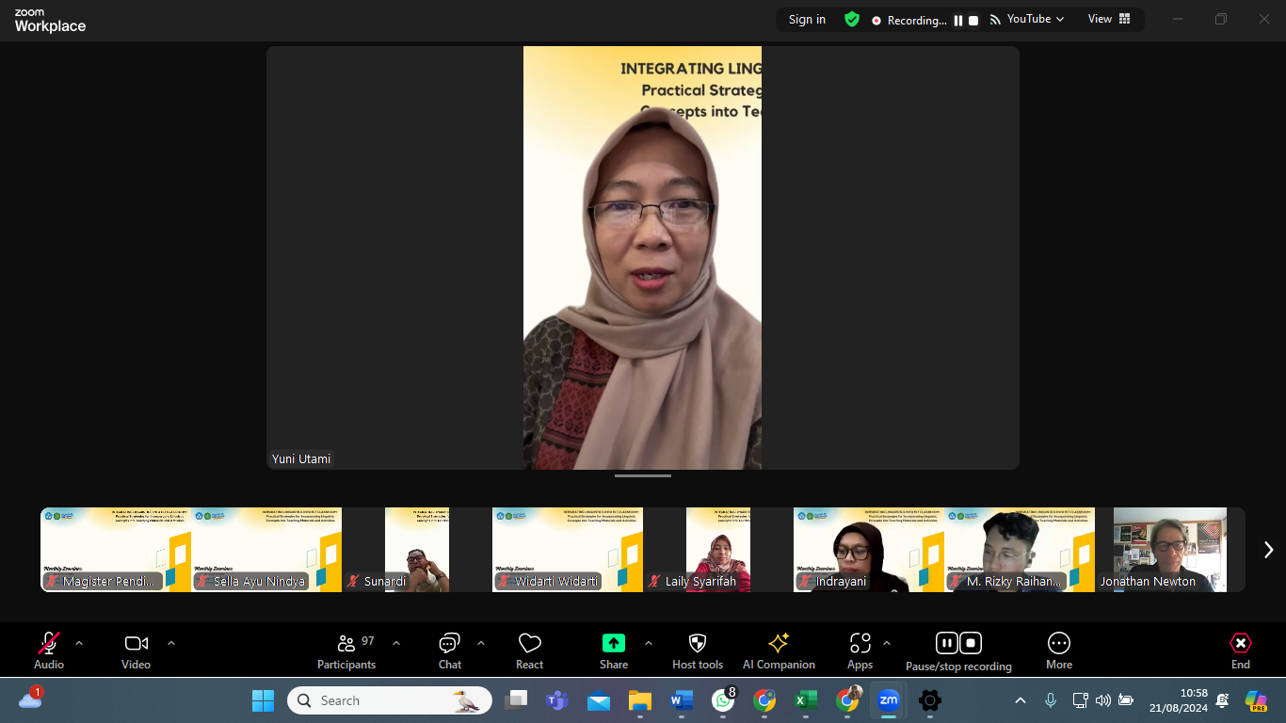Expand audio options arrow next to Audio
This screenshot has width=1286, height=723.
coord(79,643)
